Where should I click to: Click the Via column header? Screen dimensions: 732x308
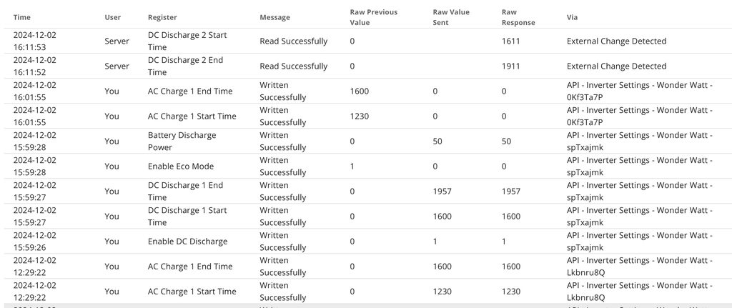click(573, 16)
